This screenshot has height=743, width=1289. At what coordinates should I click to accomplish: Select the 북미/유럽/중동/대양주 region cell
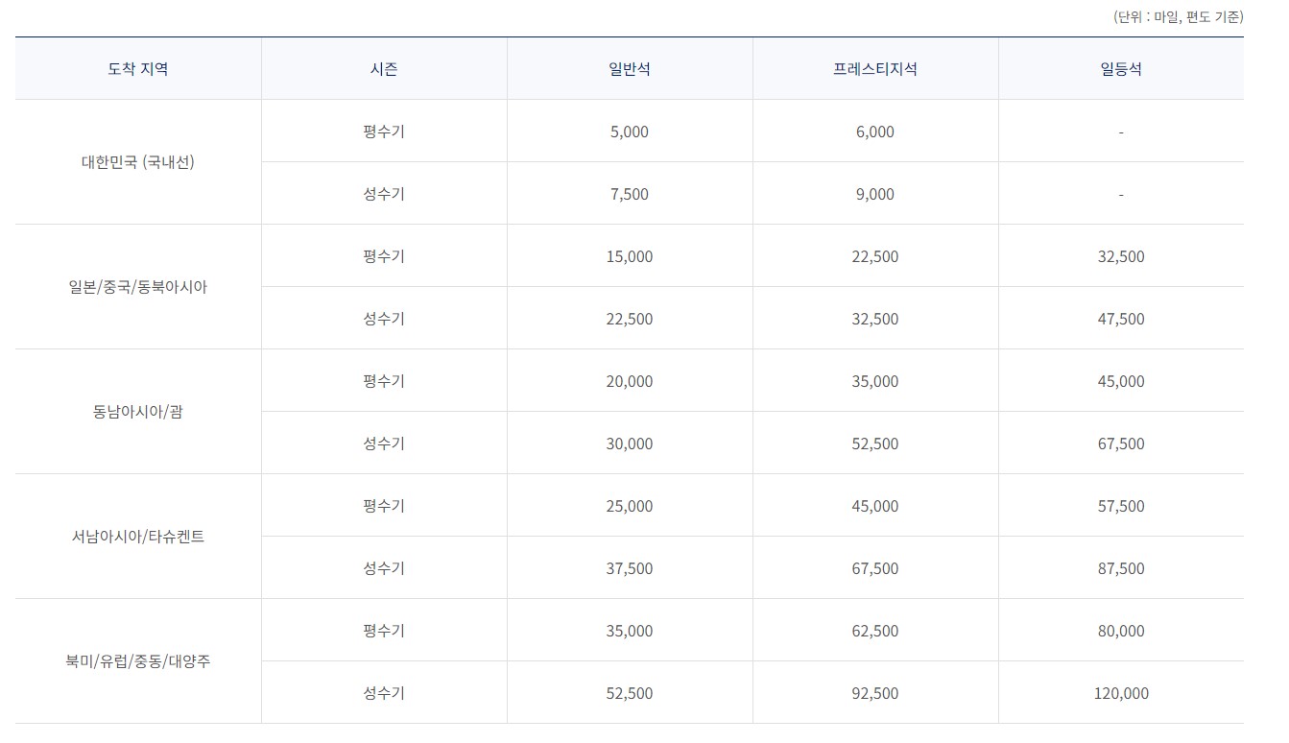pyautogui.click(x=137, y=661)
